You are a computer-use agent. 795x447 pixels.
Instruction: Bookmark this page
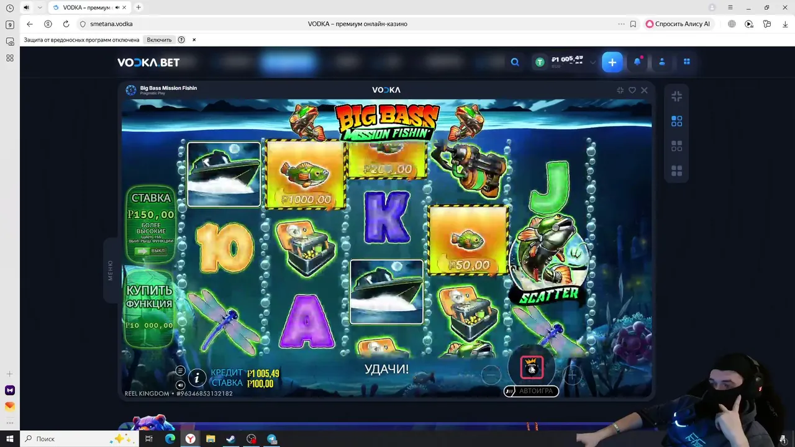click(x=633, y=24)
